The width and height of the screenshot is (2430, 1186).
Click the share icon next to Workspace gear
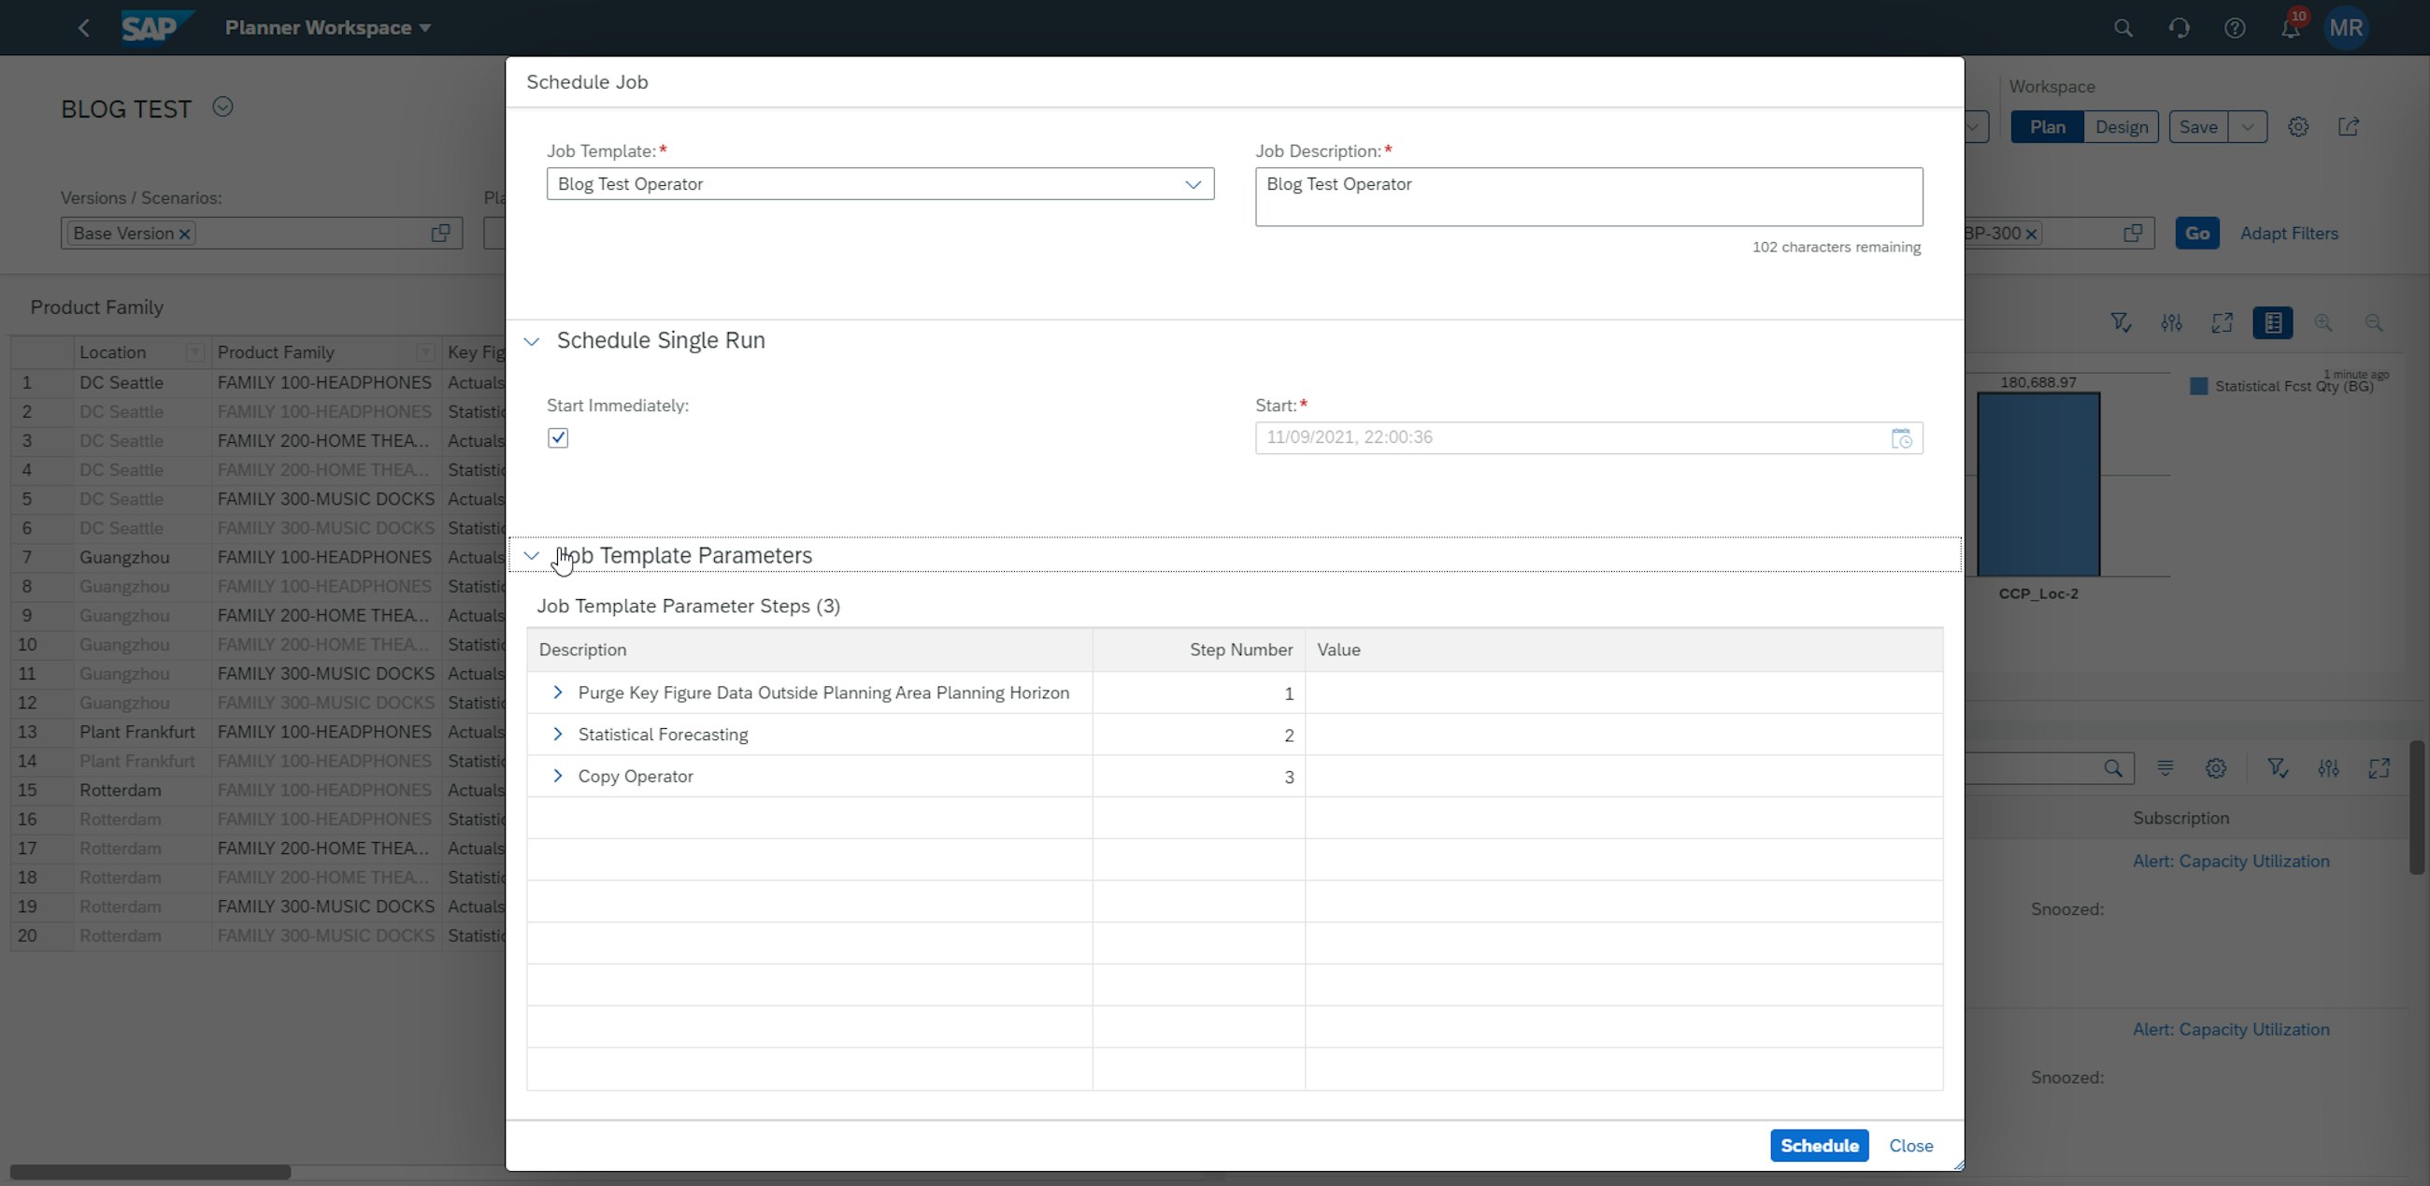click(x=2349, y=126)
